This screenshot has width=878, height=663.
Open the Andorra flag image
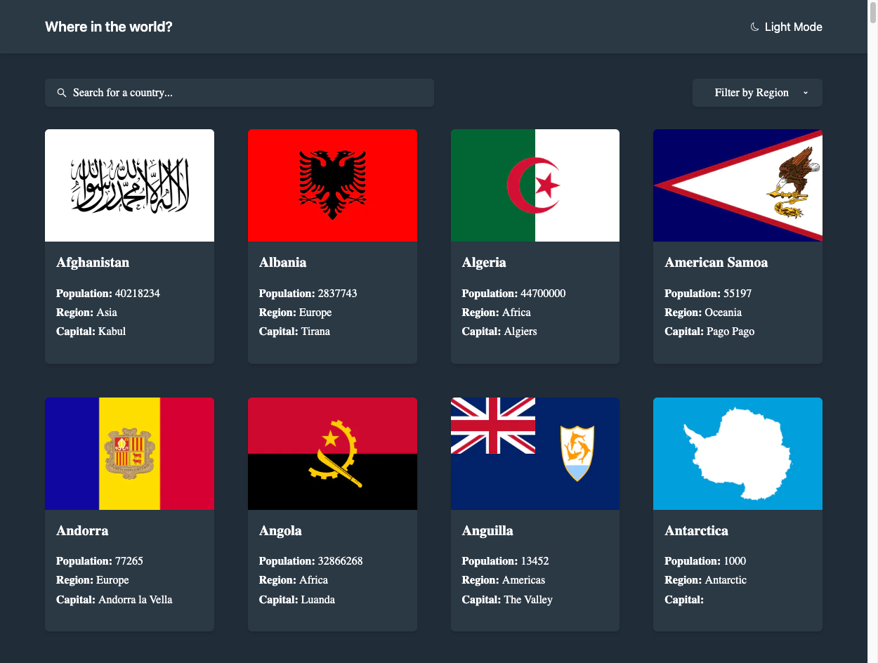click(x=129, y=454)
